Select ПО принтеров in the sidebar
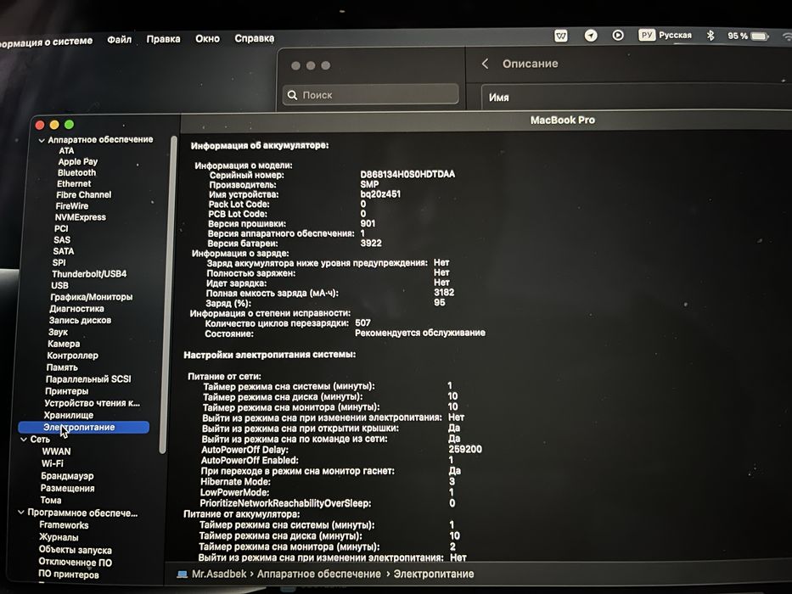 (69, 574)
